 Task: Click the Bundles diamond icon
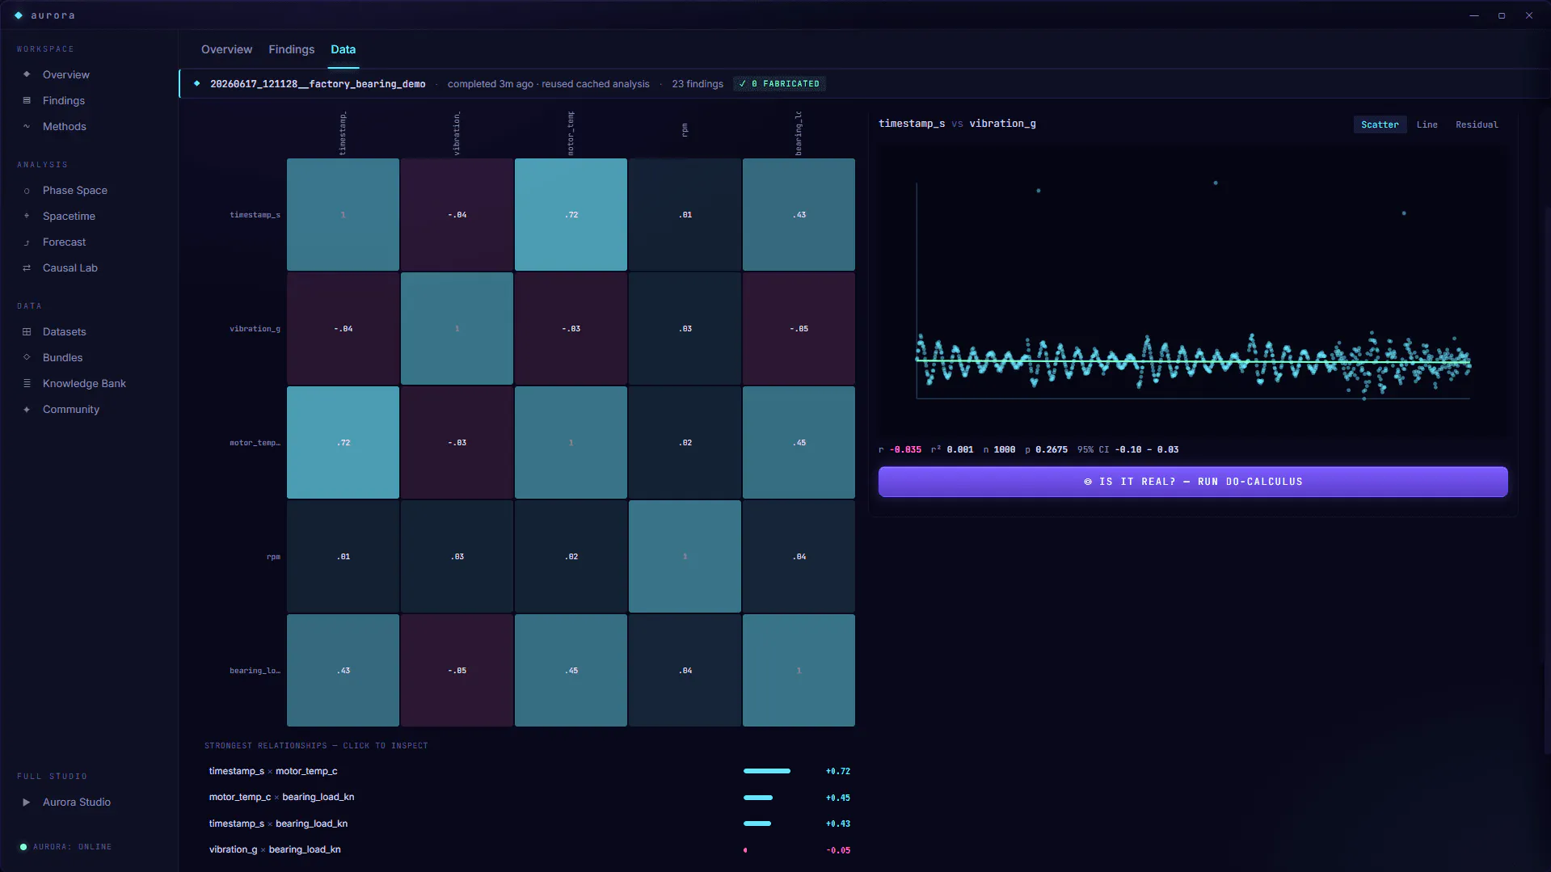[27, 357]
